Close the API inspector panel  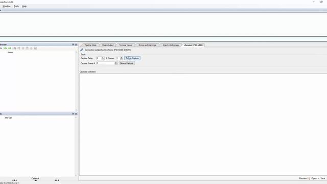(76, 113)
